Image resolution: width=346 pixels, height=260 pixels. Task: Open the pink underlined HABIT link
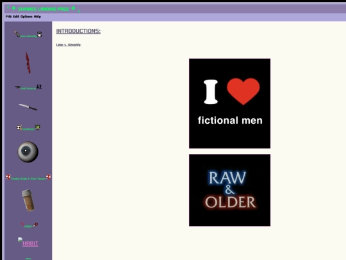tap(30, 243)
